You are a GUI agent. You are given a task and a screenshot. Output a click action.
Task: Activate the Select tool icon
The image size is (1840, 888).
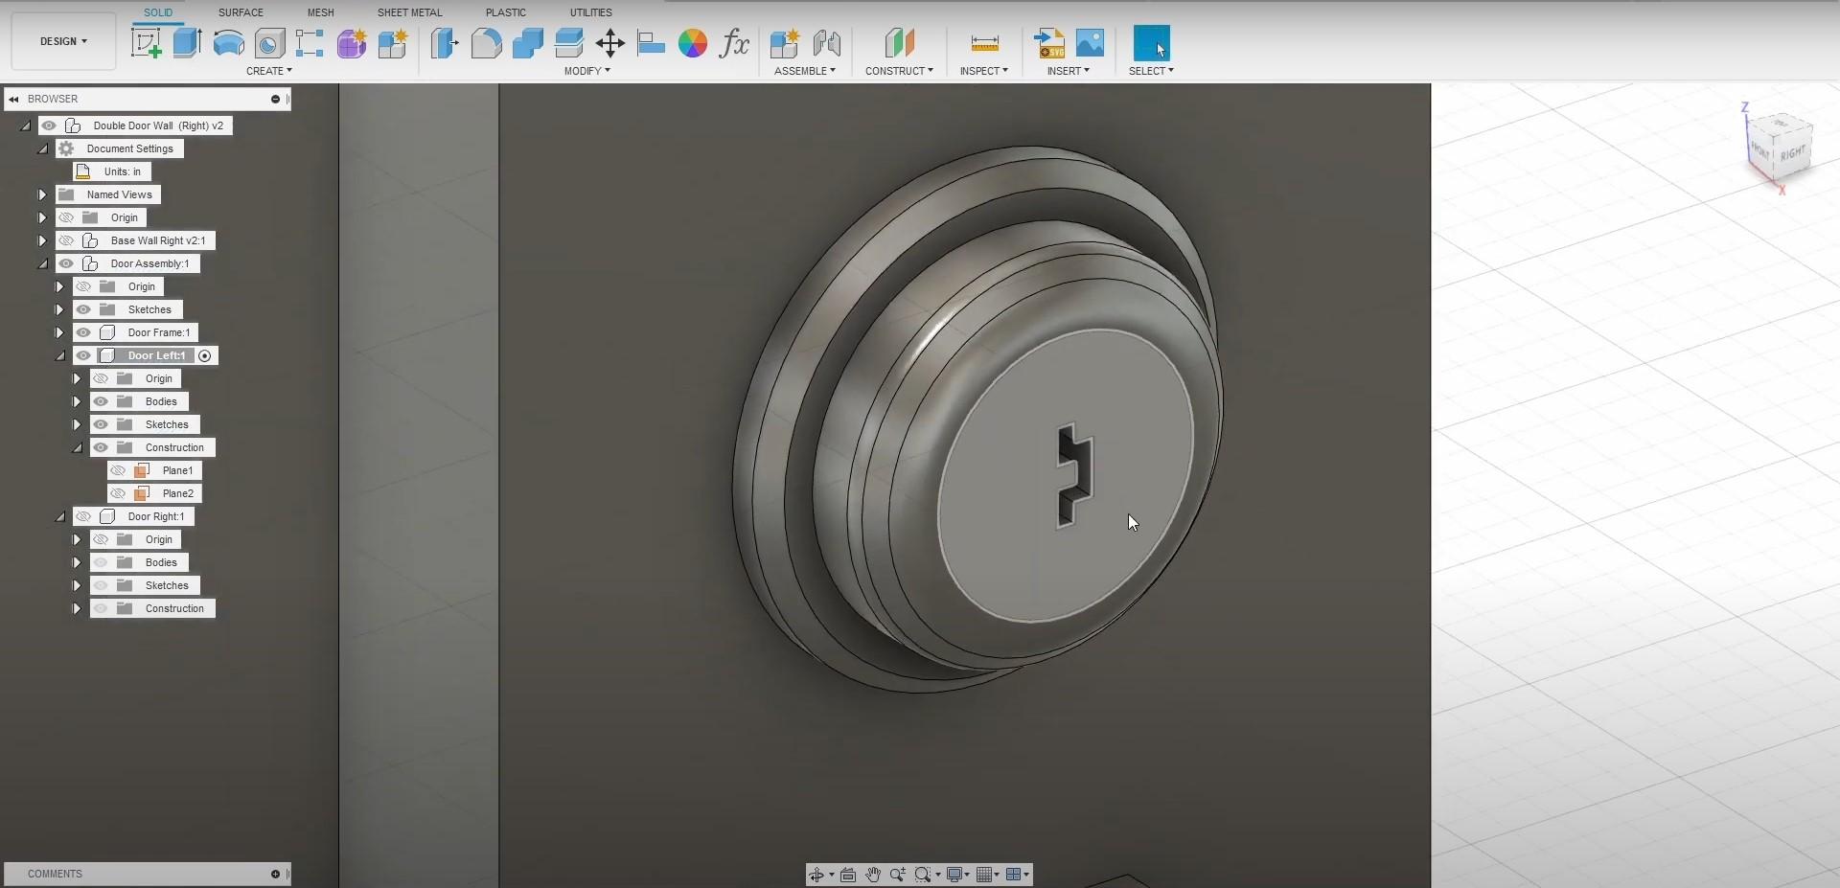pos(1151,43)
